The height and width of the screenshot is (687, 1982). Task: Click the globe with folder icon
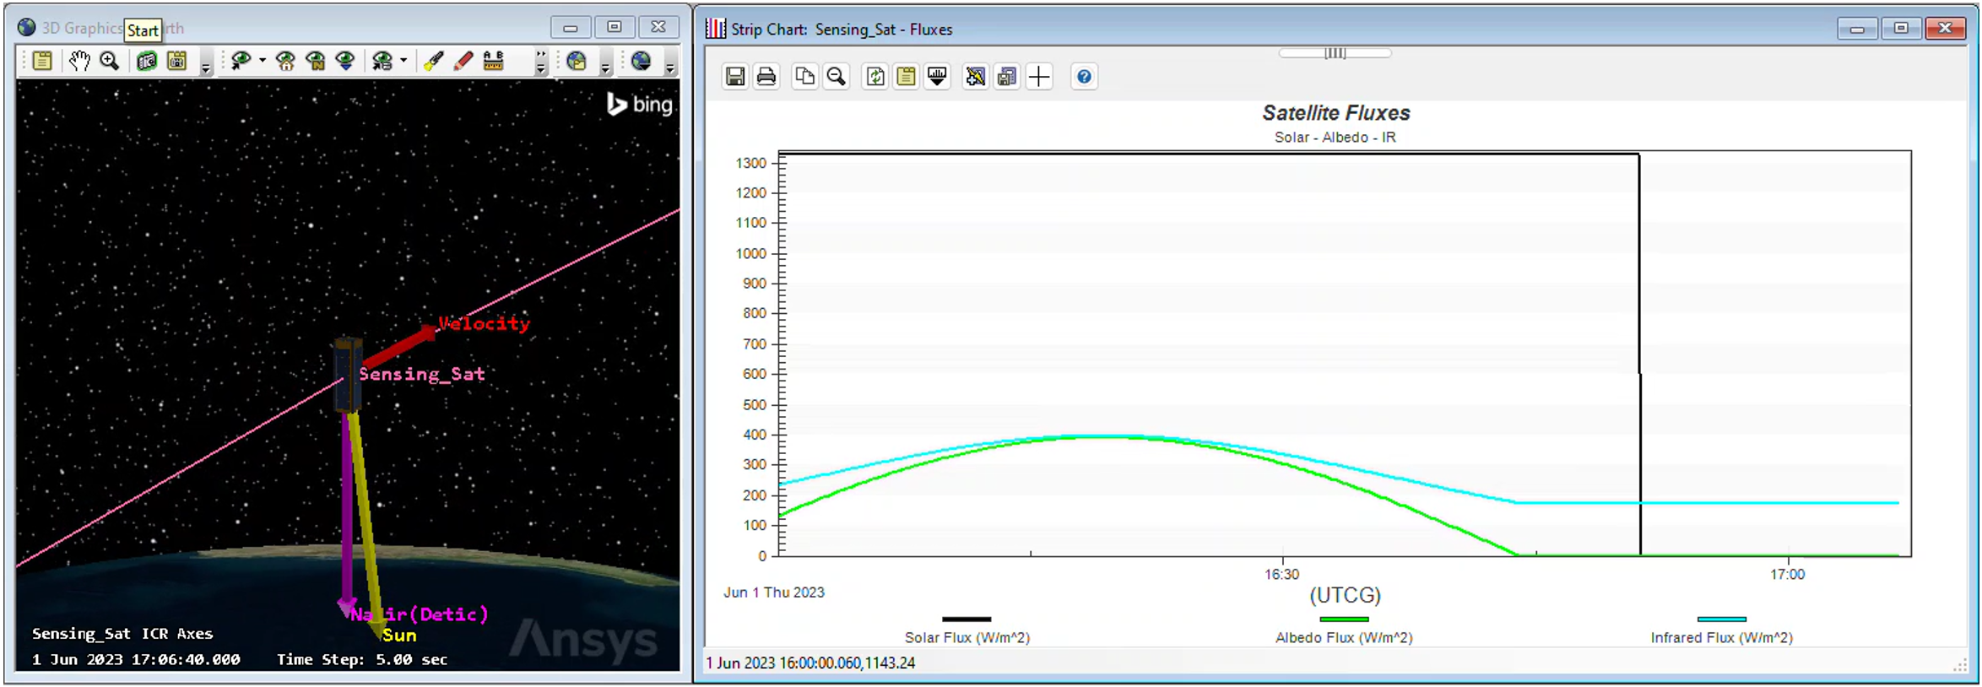577,61
